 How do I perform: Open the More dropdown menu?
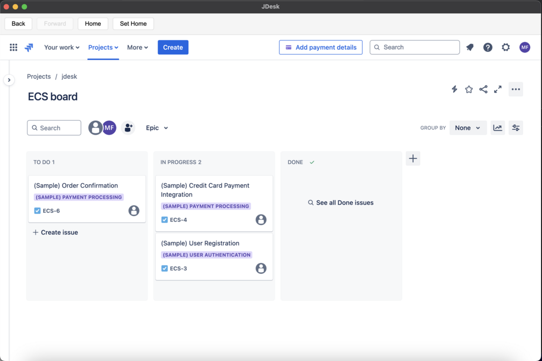(x=137, y=47)
